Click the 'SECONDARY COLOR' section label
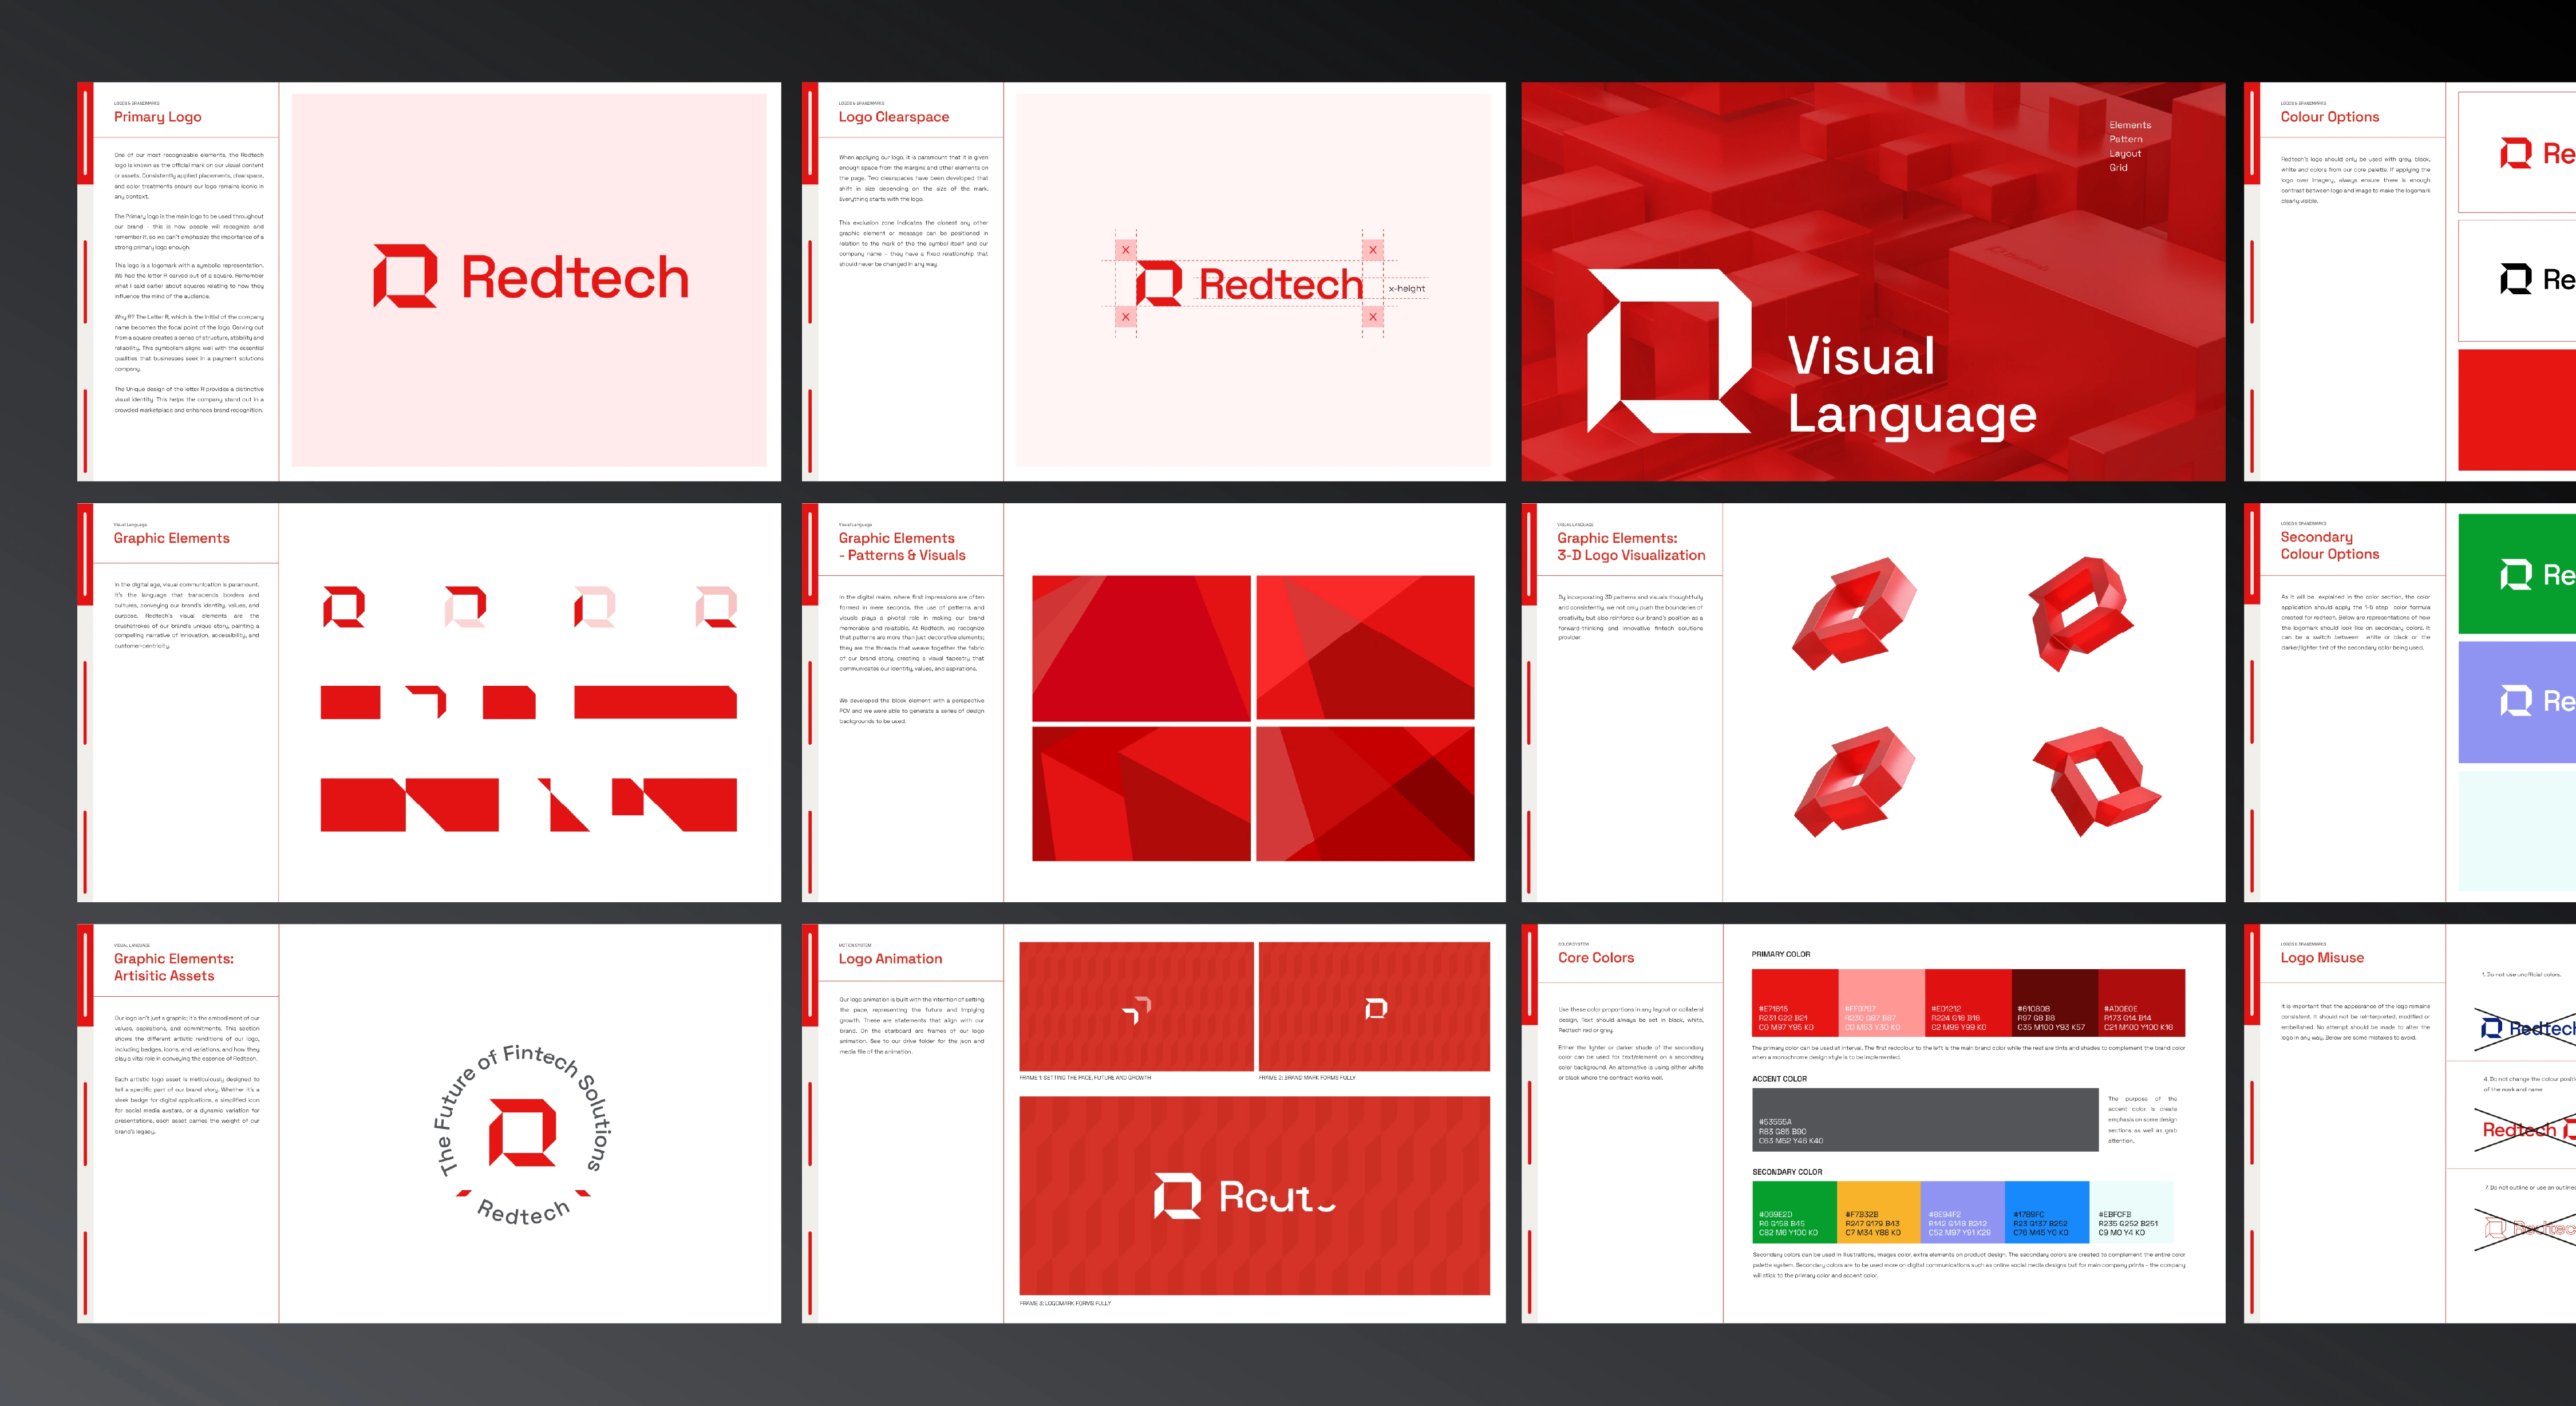Viewport: 2576px width, 1406px height. [1786, 1172]
